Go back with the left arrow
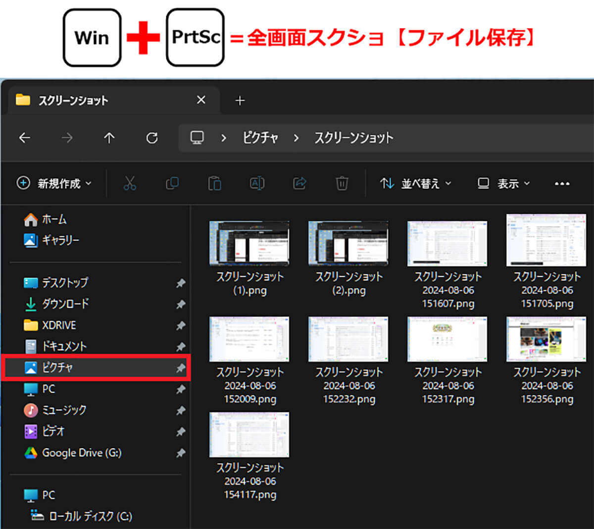 pos(24,138)
